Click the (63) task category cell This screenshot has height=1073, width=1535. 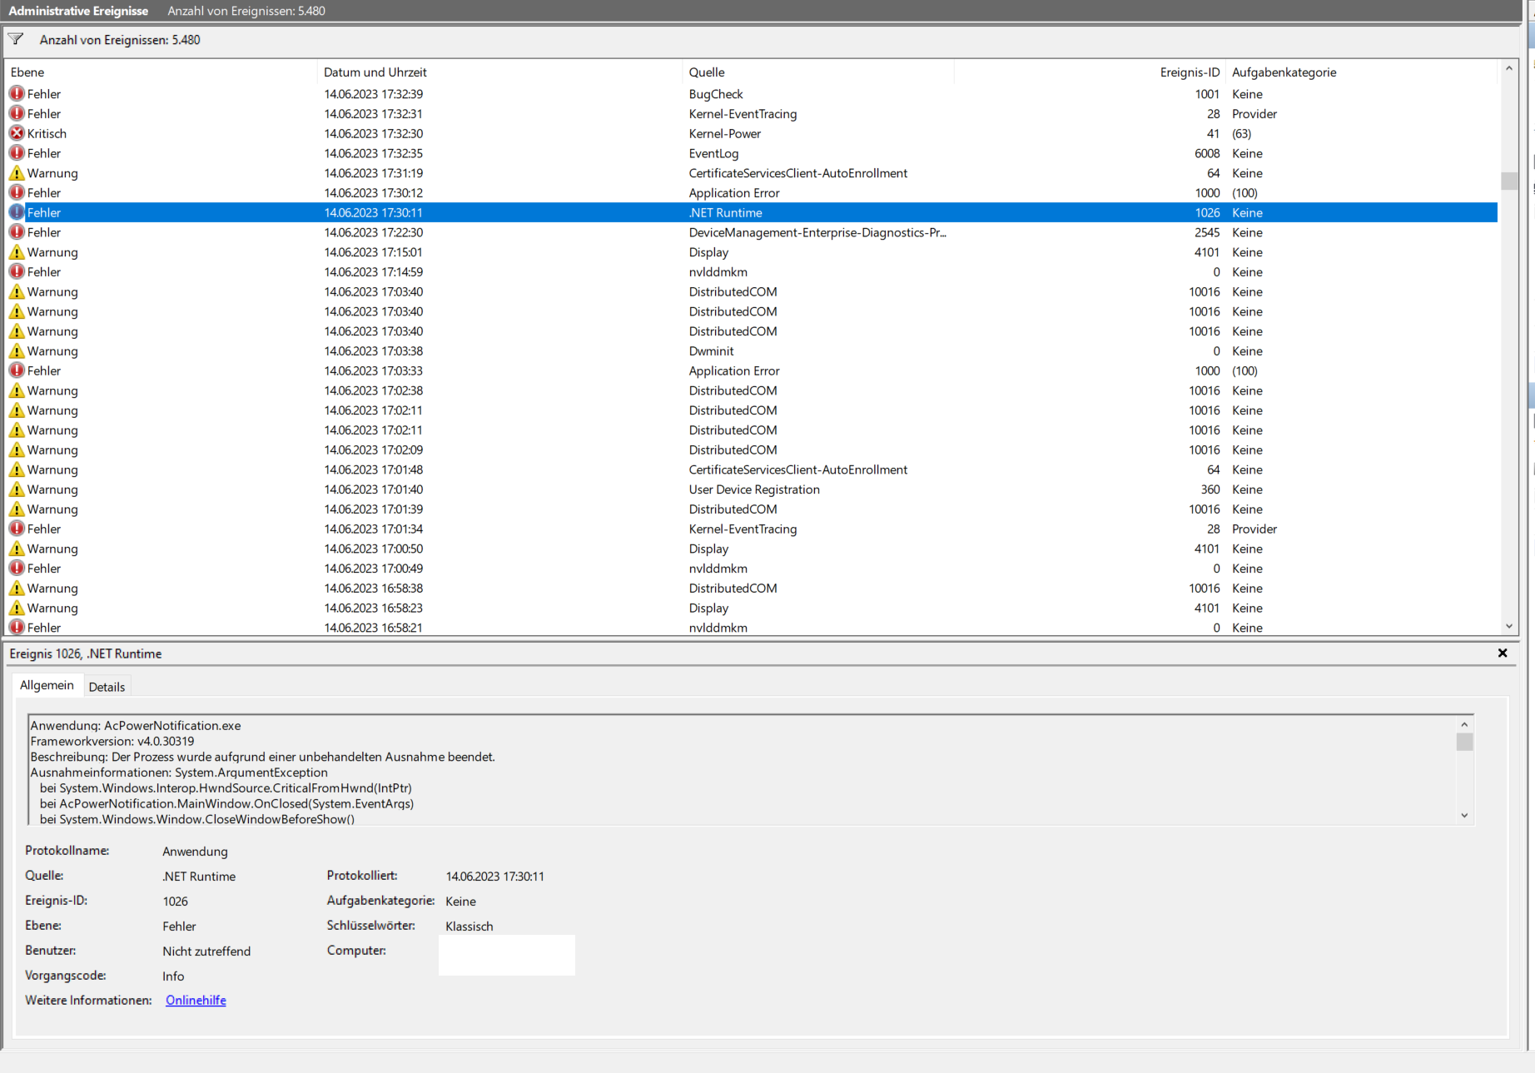point(1242,133)
